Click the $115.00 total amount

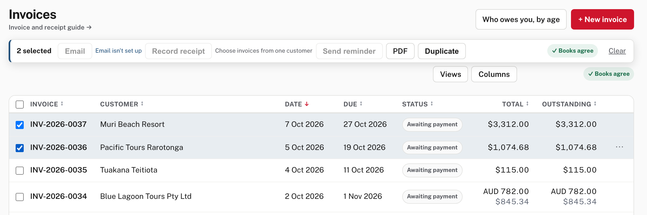tap(512, 170)
